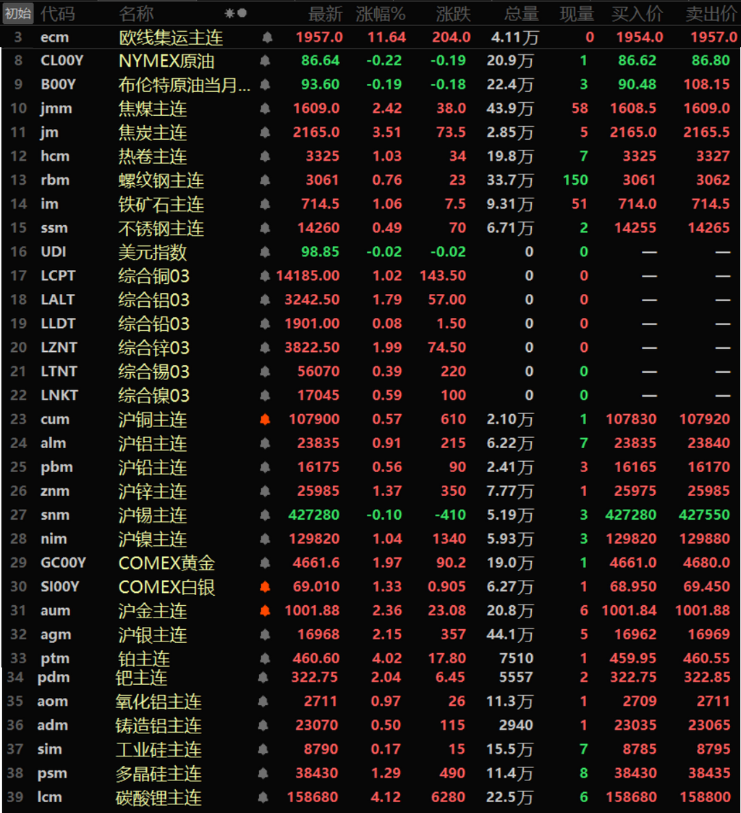Select code LTNT
Image resolution: width=741 pixels, height=813 pixels.
pos(59,372)
